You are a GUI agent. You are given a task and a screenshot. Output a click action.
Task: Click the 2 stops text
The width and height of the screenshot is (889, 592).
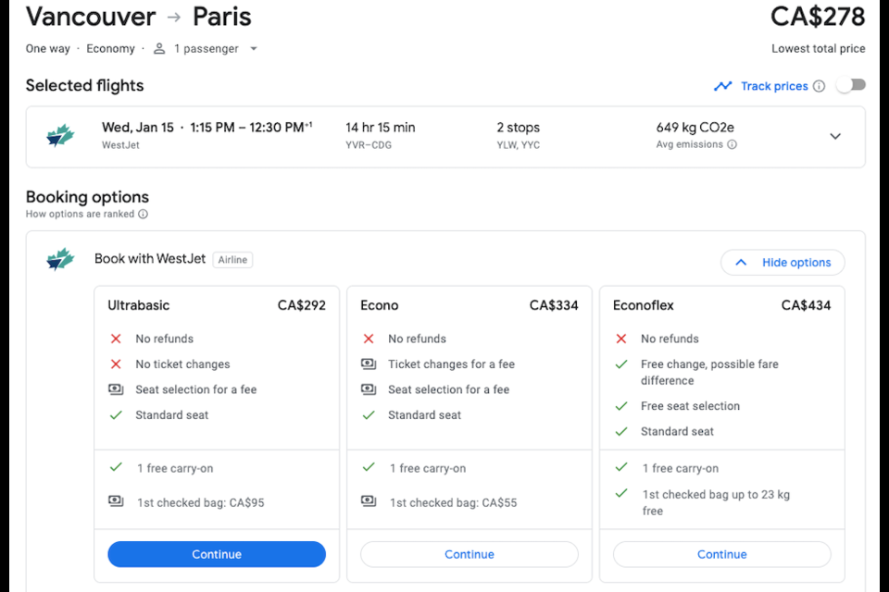pos(519,128)
